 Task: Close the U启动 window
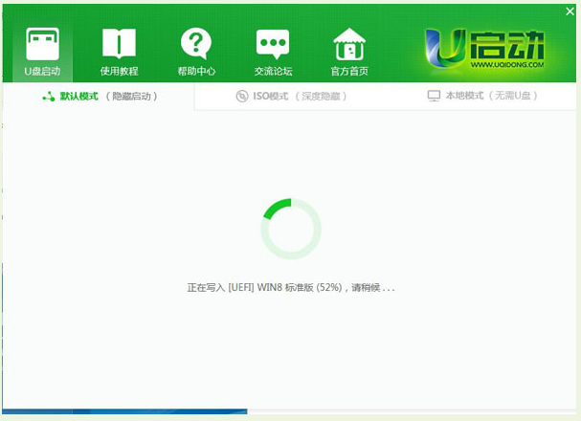tap(570, 11)
